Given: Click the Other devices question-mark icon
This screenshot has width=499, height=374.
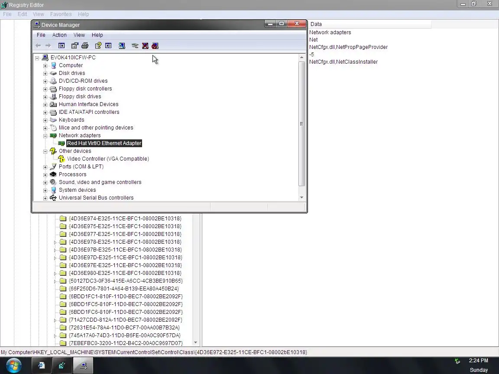Looking at the screenshot, I should tap(53, 151).
